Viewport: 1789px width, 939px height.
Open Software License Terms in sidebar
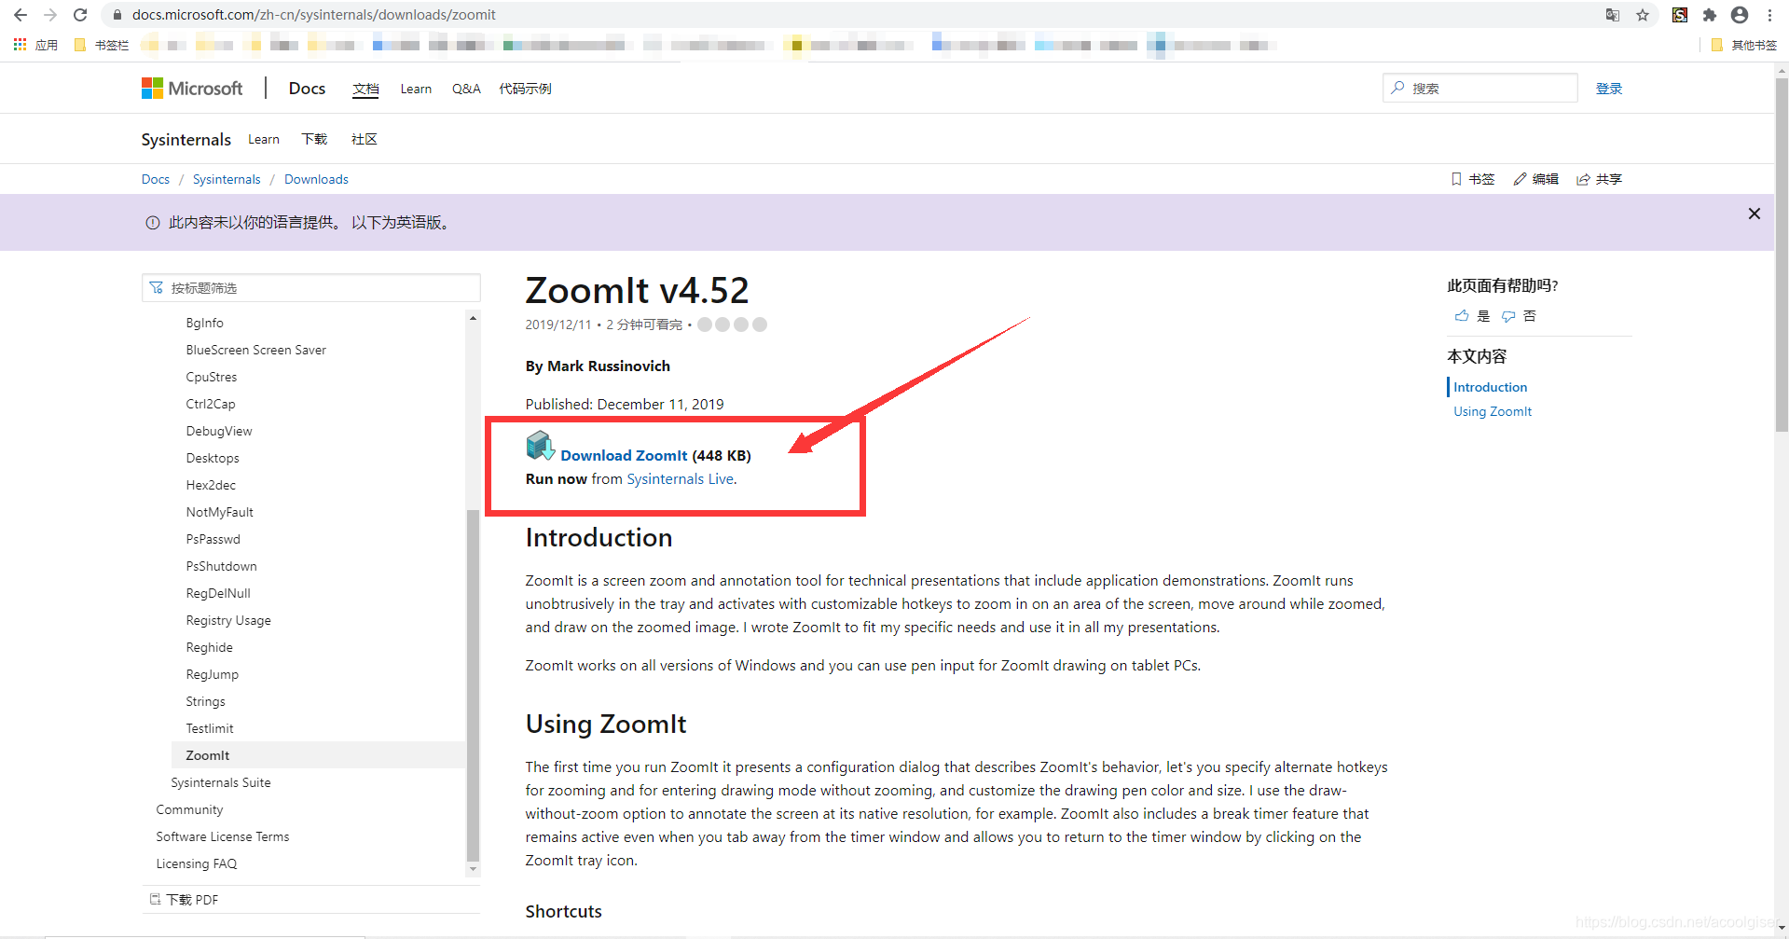pyautogui.click(x=223, y=836)
